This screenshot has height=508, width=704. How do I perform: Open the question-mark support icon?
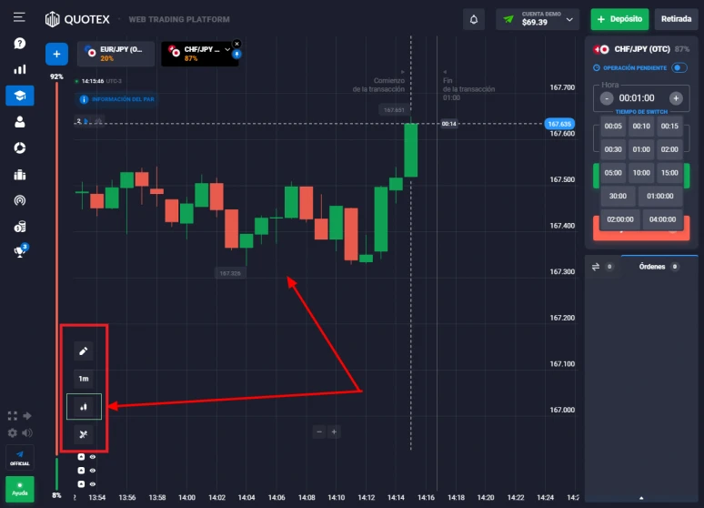pos(19,43)
